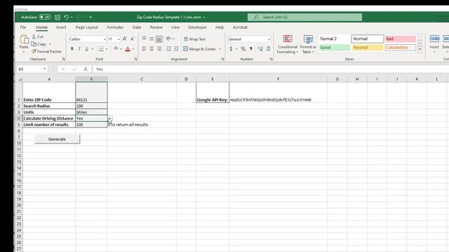Apply the Neutral cell style
449x252 pixels.
pyautogui.click(x=368, y=48)
